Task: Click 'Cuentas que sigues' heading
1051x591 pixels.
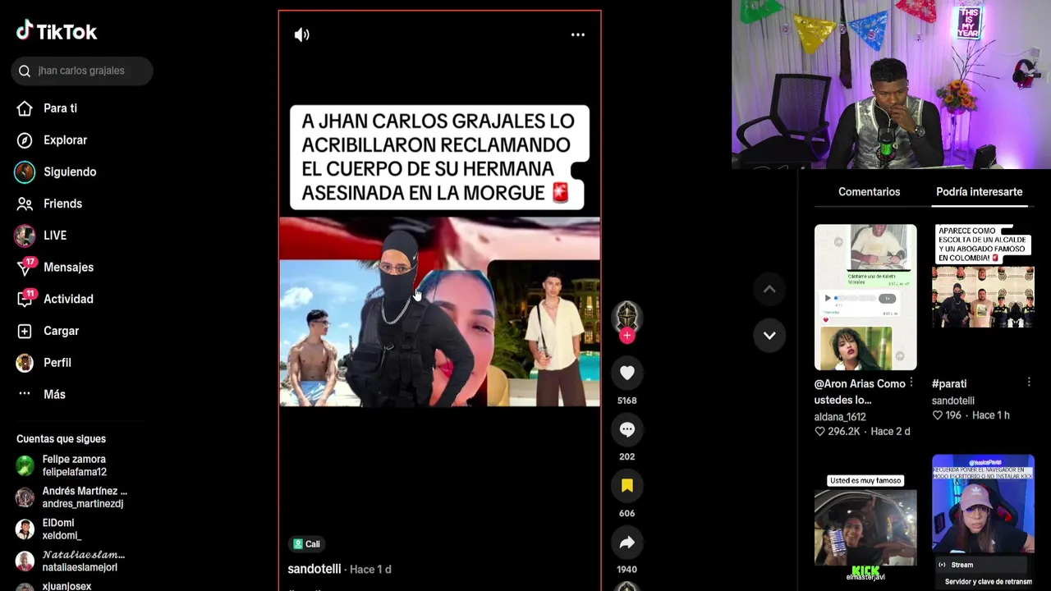Action: (x=61, y=439)
